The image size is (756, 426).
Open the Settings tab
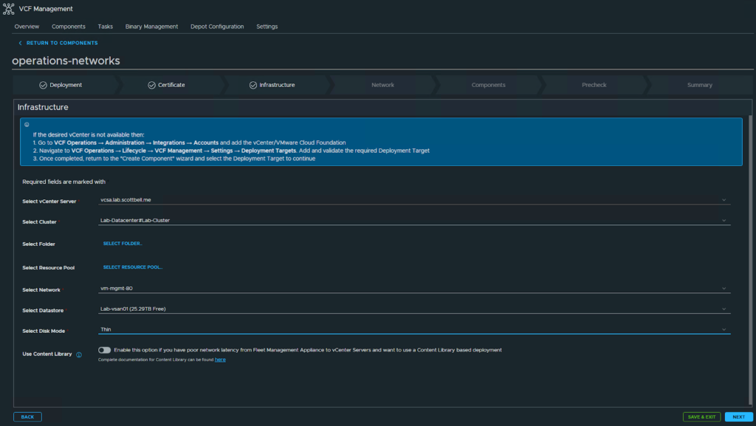click(x=267, y=27)
